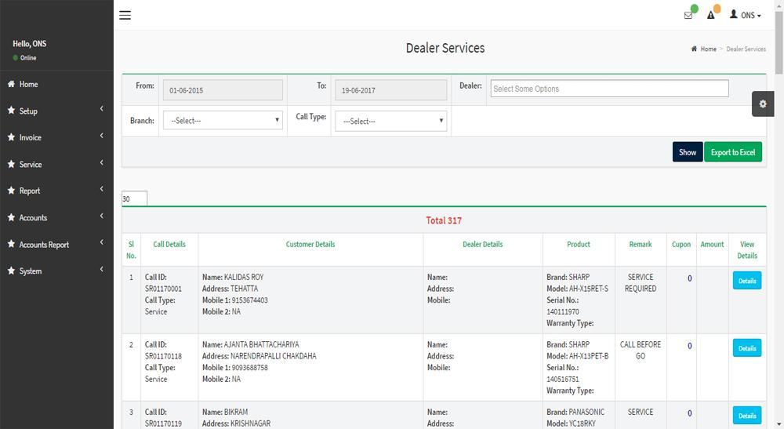
Task: View Details for AJANTA BHATTACHARIYA row
Action: pyautogui.click(x=747, y=348)
